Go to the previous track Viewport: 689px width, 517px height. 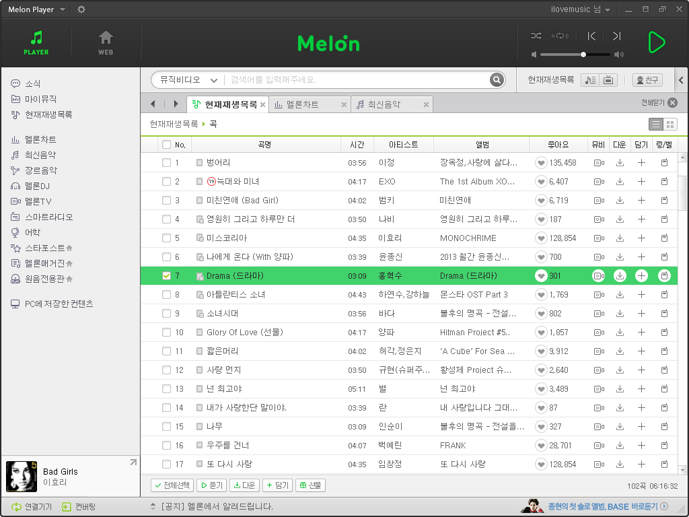click(x=591, y=36)
